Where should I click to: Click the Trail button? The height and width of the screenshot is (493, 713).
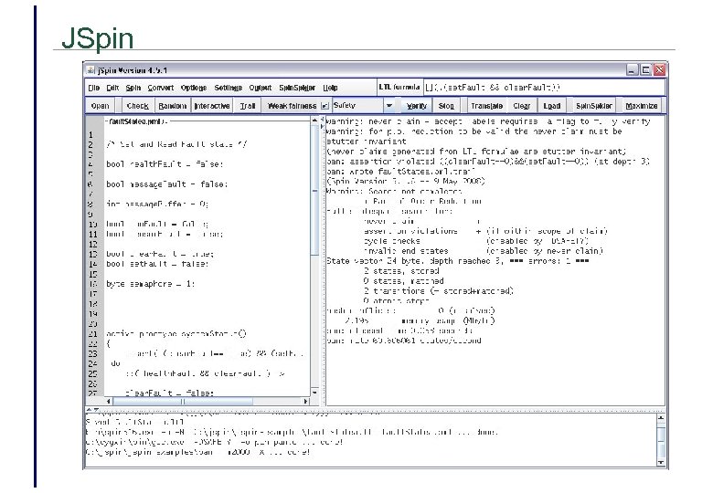[x=248, y=106]
